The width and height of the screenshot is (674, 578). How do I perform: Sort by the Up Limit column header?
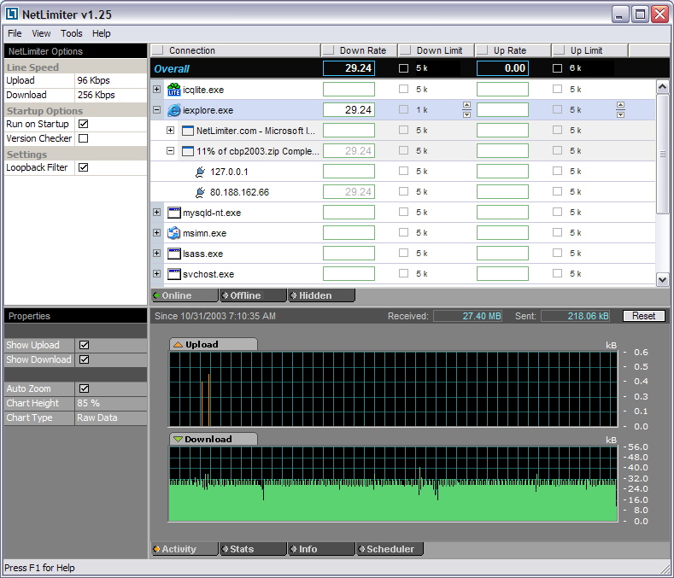[x=589, y=50]
